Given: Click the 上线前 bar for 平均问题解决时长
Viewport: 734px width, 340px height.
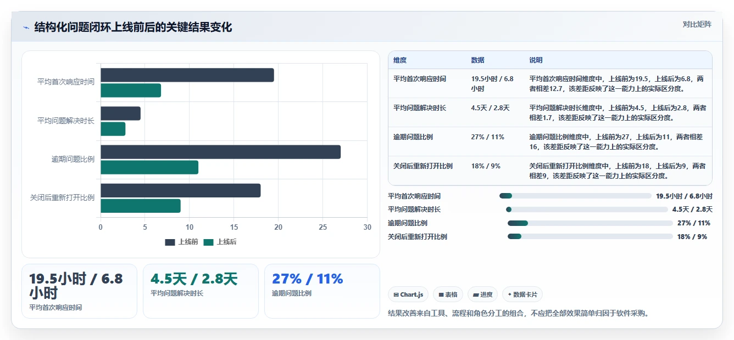Looking at the screenshot, I should pyautogui.click(x=121, y=114).
